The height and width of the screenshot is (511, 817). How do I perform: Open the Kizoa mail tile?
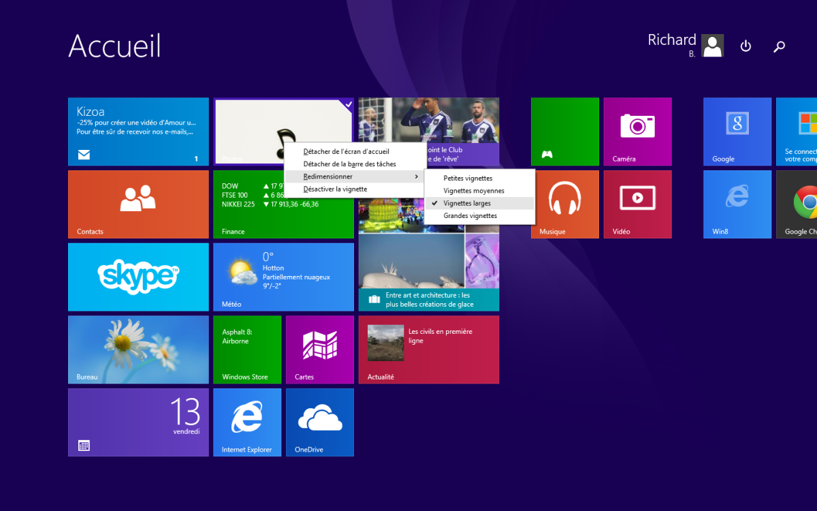pos(138,131)
